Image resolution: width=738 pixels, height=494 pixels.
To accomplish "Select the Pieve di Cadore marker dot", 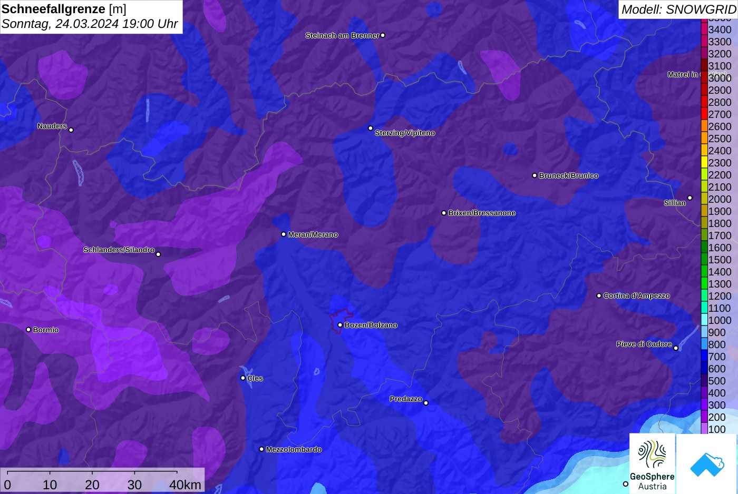I will click(676, 348).
